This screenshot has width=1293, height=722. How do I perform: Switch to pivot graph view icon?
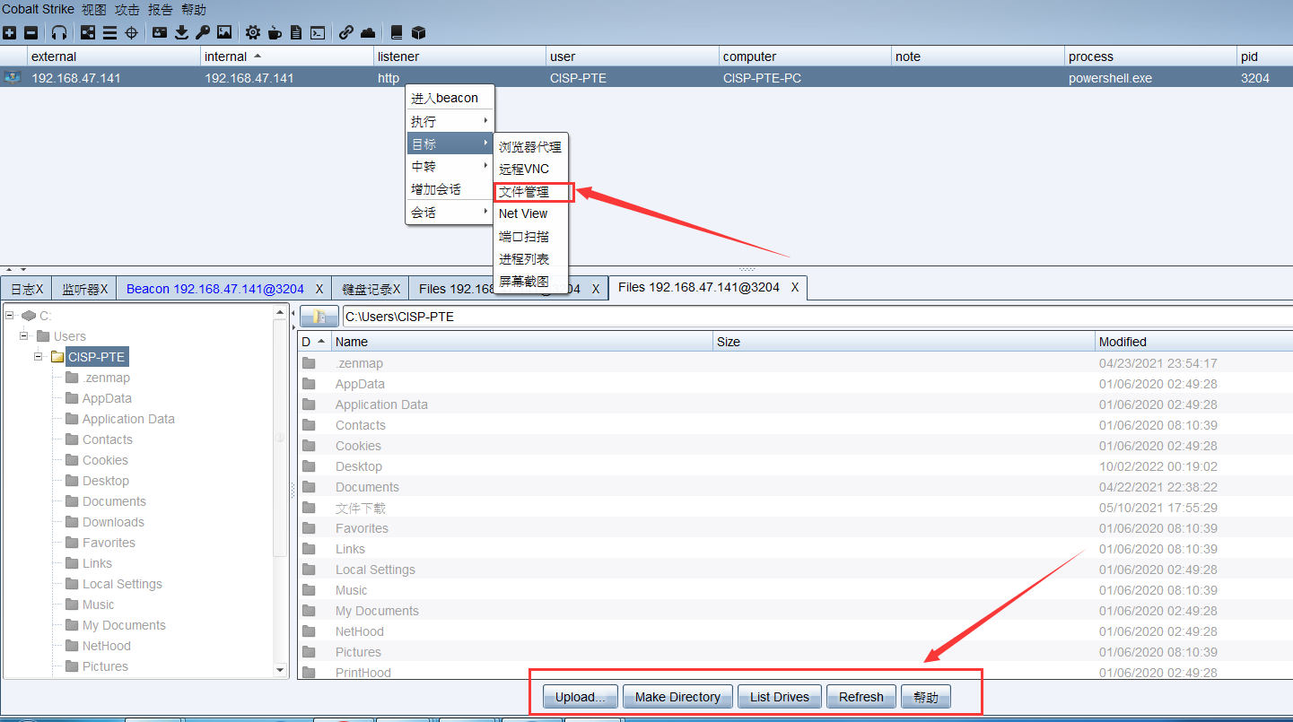point(88,32)
